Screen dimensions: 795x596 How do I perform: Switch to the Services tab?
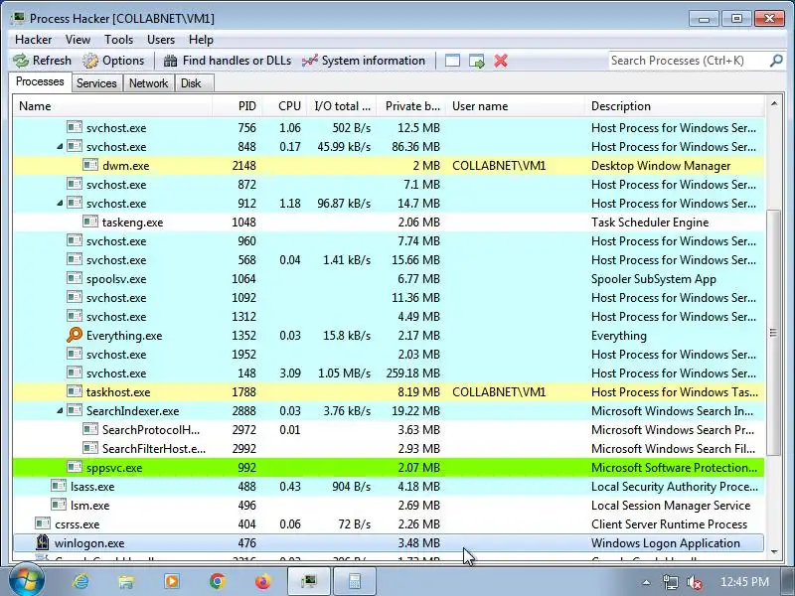click(x=96, y=83)
